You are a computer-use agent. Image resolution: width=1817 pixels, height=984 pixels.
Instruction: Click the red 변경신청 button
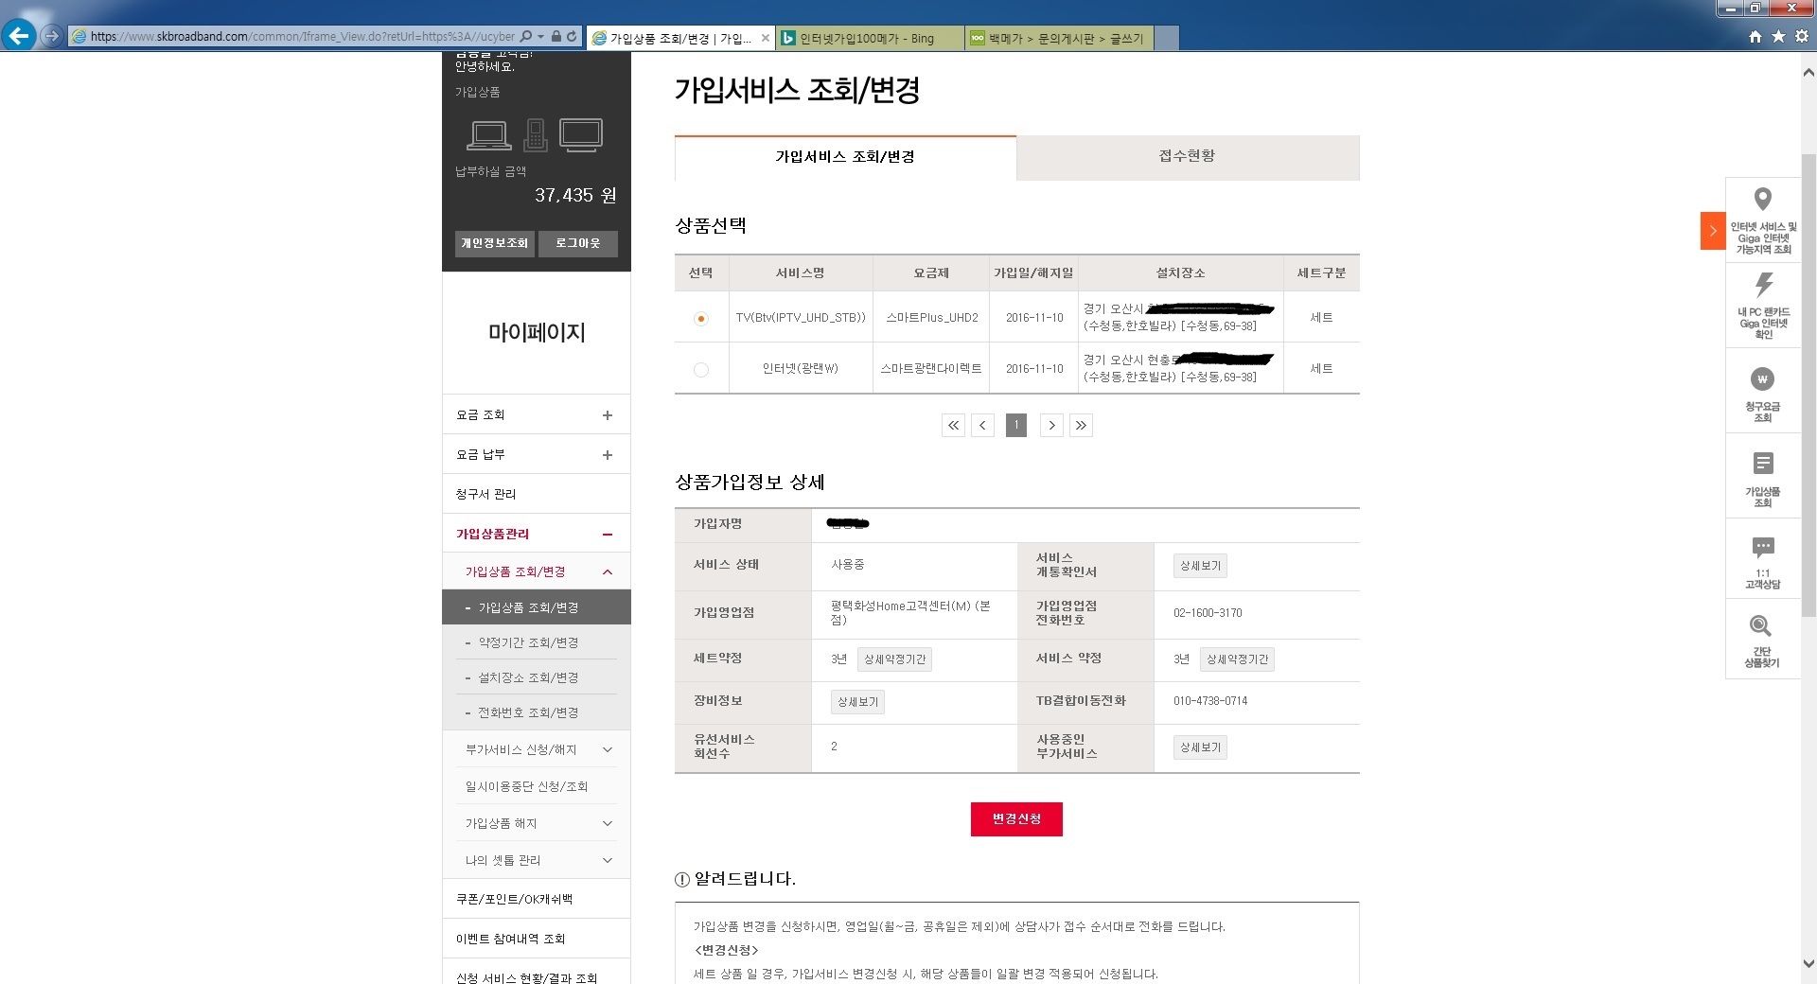click(x=1016, y=819)
